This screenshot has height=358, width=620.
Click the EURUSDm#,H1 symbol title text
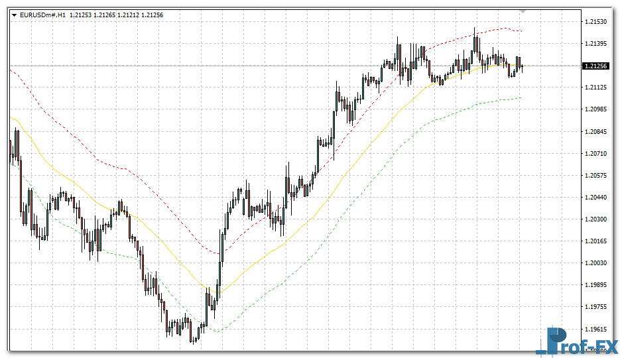tap(43, 15)
